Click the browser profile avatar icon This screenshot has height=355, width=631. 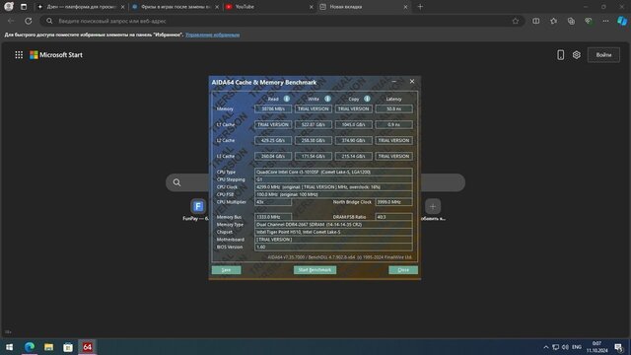pyautogui.click(x=9, y=7)
